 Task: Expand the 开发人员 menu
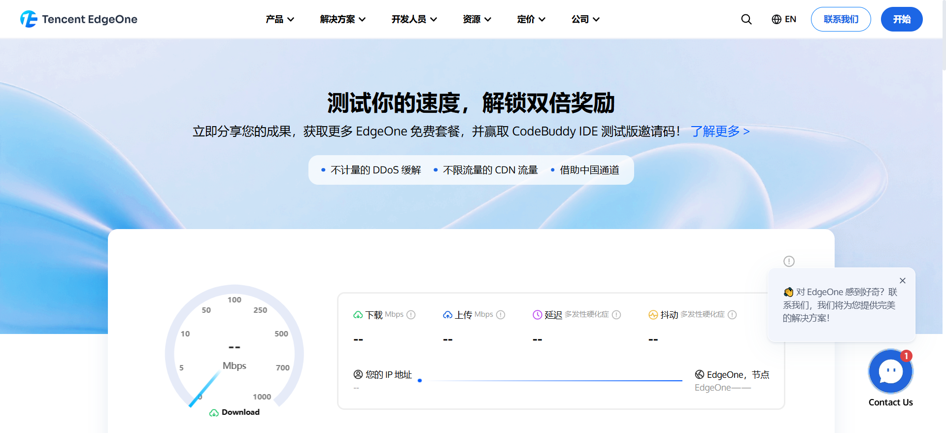(414, 19)
